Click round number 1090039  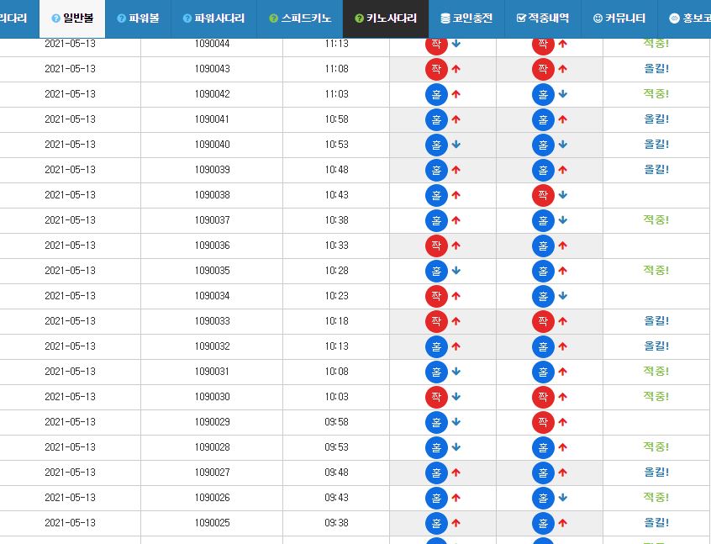[213, 170]
